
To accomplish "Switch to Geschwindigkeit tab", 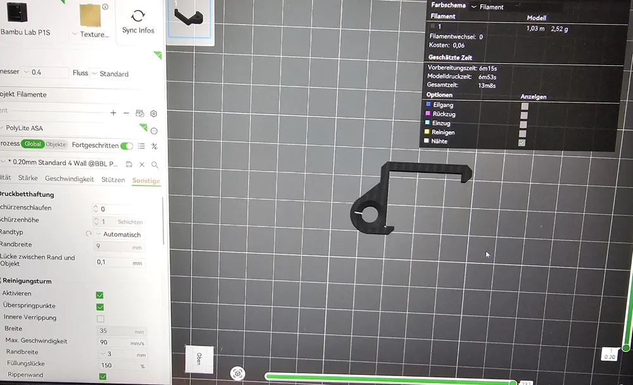I will click(70, 179).
